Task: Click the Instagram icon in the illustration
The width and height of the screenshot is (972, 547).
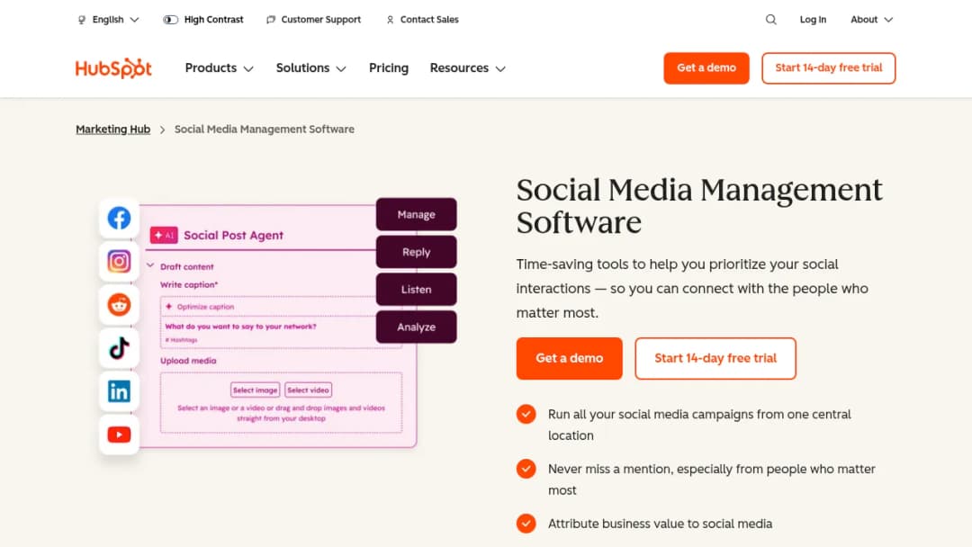Action: (119, 262)
